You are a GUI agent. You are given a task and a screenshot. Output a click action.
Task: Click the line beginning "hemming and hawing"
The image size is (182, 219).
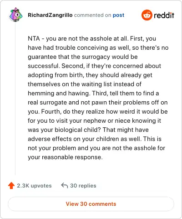point(93,93)
